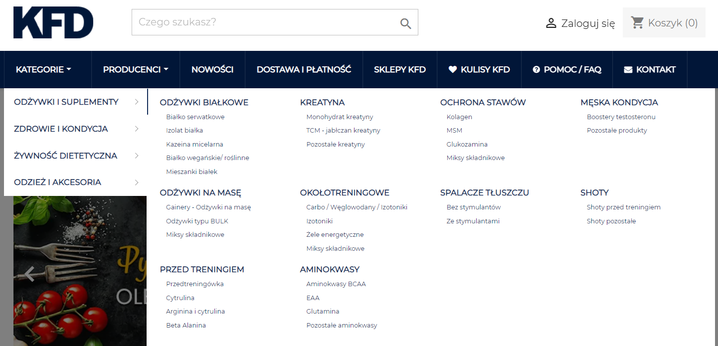Click the shopping cart icon

(637, 22)
